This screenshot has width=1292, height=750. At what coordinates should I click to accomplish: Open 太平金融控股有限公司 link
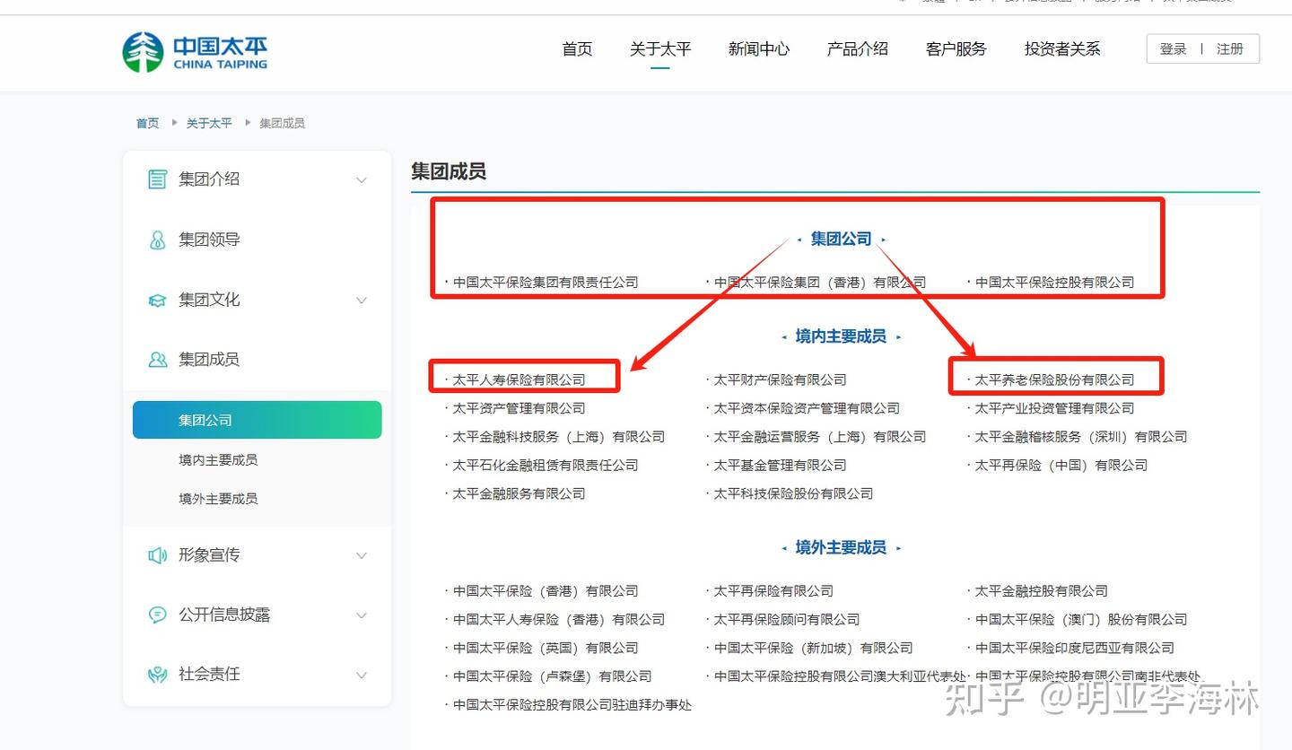click(1042, 591)
